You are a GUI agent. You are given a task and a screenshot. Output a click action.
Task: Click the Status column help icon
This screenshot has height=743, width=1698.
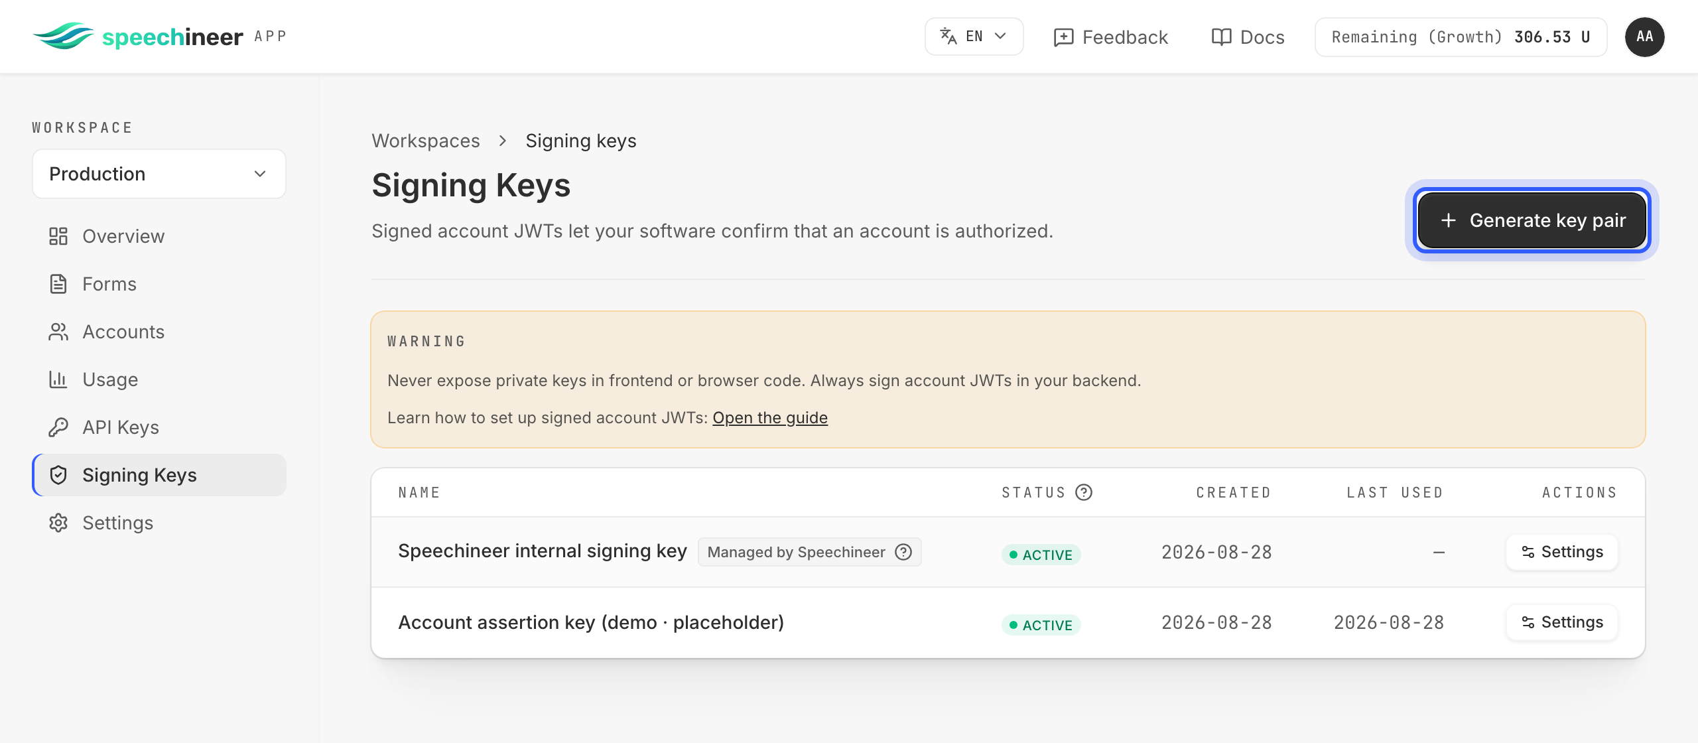[1084, 492]
